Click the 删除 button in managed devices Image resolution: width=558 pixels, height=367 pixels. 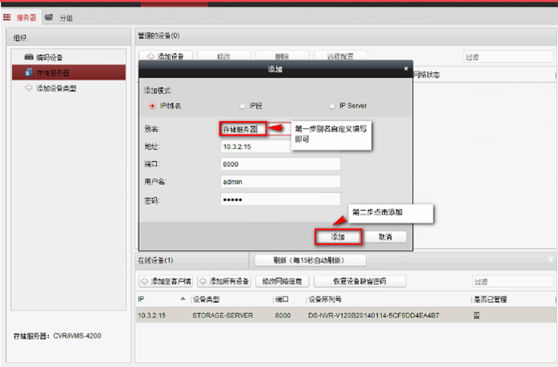pos(282,56)
